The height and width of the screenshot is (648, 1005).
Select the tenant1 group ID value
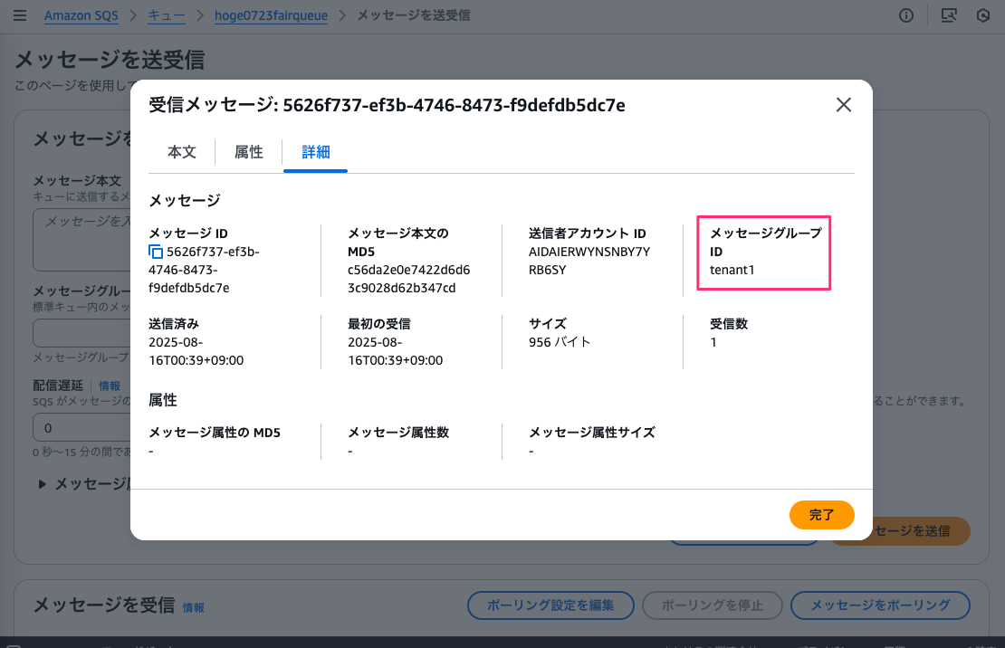(732, 270)
